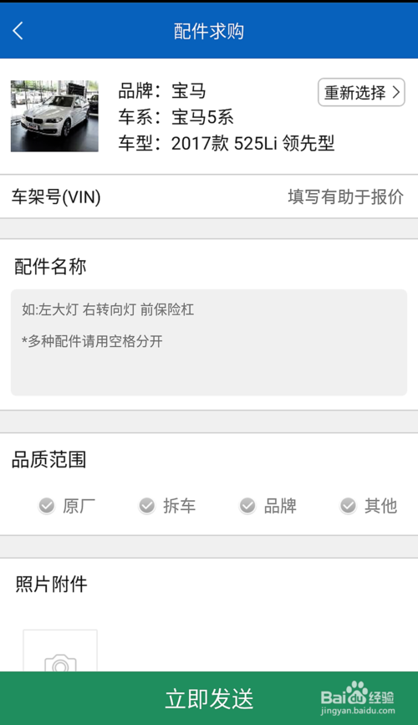Click the 配件求购 page title

tap(209, 31)
